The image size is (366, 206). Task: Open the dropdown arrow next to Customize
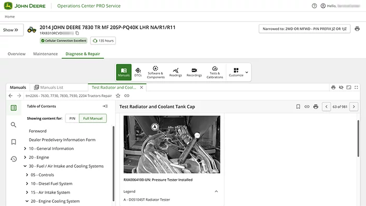coord(247,72)
